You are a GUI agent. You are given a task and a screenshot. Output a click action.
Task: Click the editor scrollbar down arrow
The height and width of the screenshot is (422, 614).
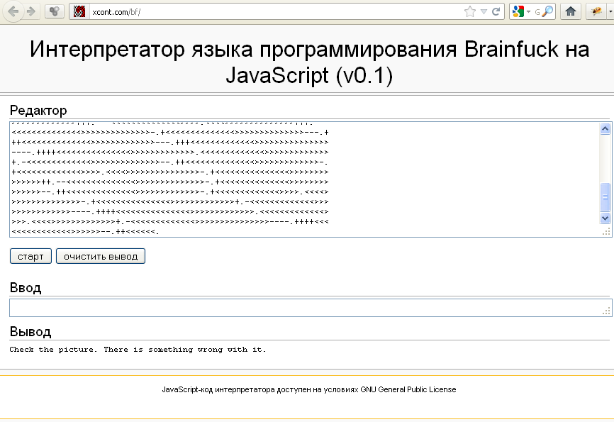(605, 218)
